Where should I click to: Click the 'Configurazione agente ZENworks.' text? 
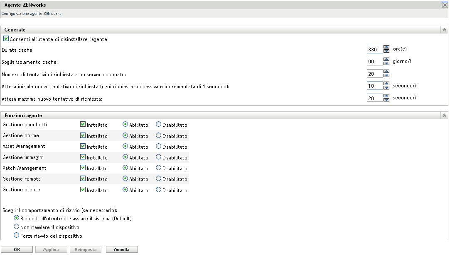[x=32, y=13]
